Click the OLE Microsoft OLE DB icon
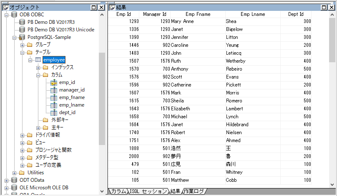This screenshot has height=196, width=337. [x=14, y=188]
